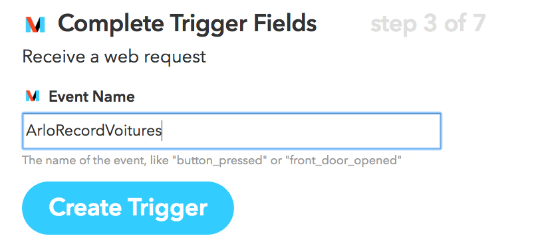Click the Complete Trigger Fields heading
The height and width of the screenshot is (250, 538).
(x=188, y=24)
